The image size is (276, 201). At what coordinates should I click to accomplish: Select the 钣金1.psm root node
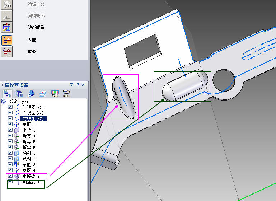coord(19,102)
